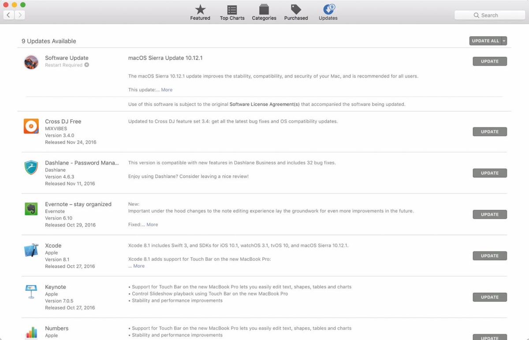Click the macOS Sierra Software Update icon
This screenshot has width=529, height=340.
tap(31, 62)
